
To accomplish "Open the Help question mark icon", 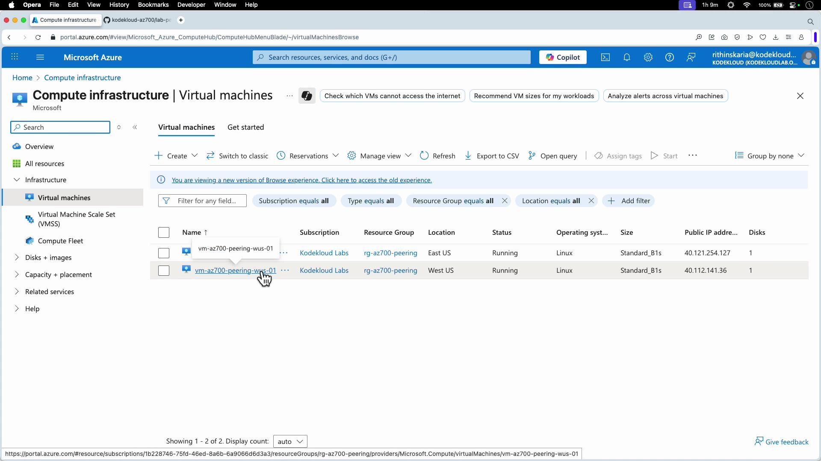I will coord(670,57).
